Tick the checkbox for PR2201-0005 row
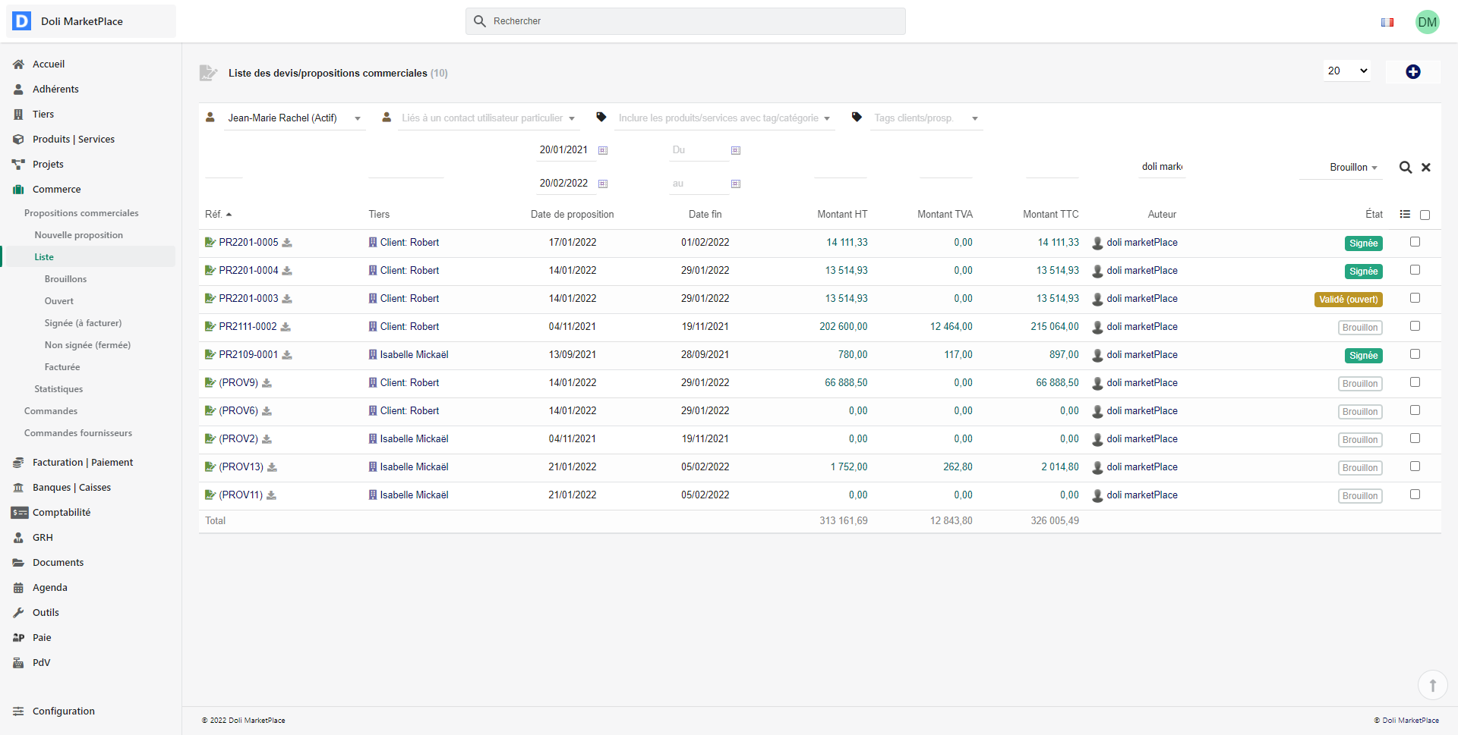Screen dimensions: 1458x735 coord(1415,242)
